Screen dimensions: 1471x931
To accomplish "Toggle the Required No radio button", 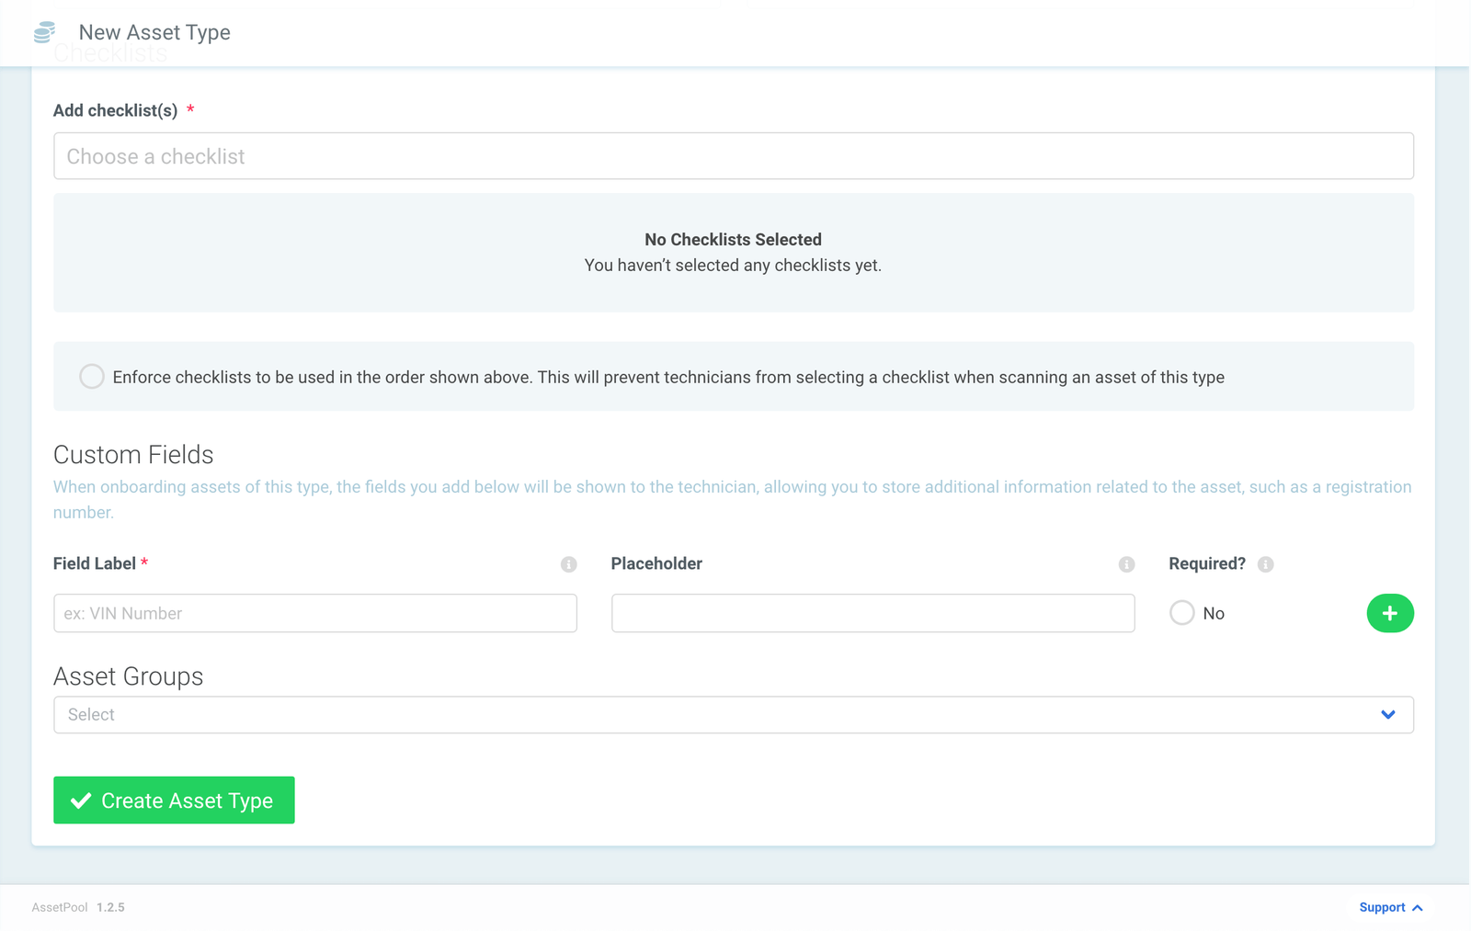I will 1182,613.
